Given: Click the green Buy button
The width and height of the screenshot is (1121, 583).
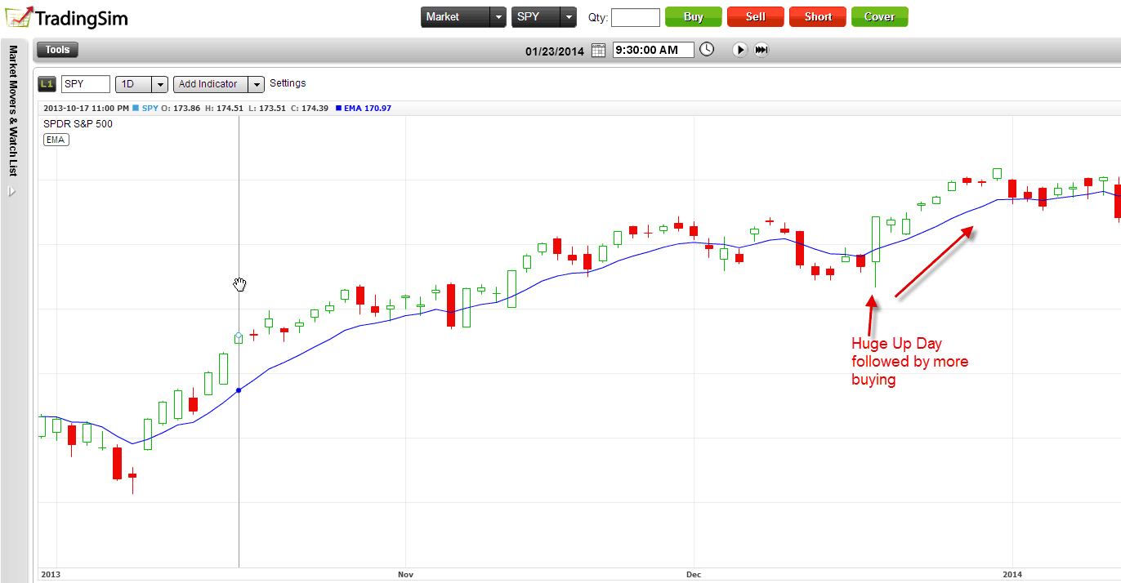Looking at the screenshot, I should (x=693, y=17).
